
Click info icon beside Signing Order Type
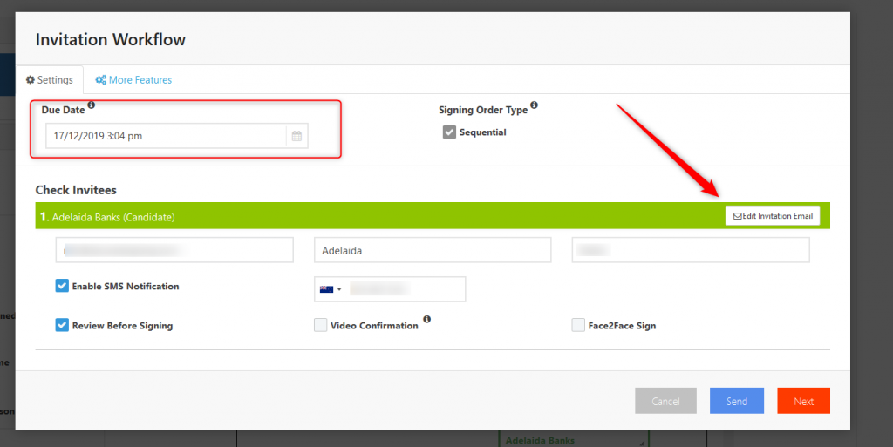[x=534, y=105]
